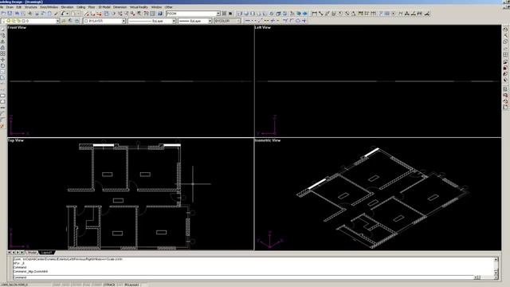Expand the ByLayer linetype dropdown
The image size is (510, 287).
[x=174, y=21]
